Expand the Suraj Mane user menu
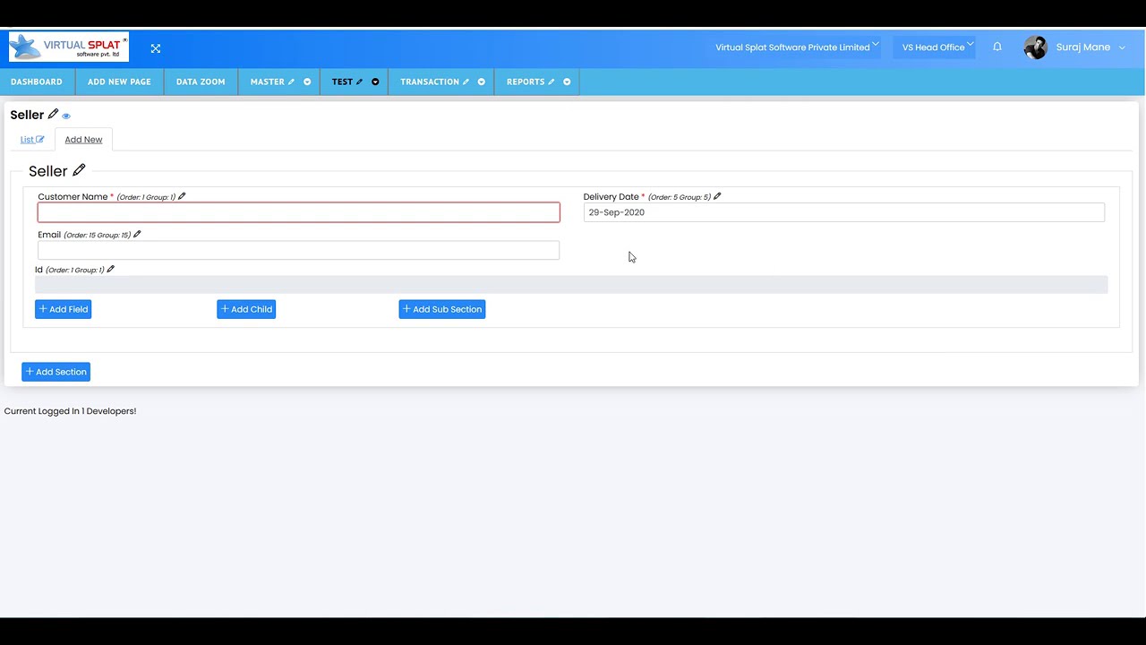 point(1122,47)
